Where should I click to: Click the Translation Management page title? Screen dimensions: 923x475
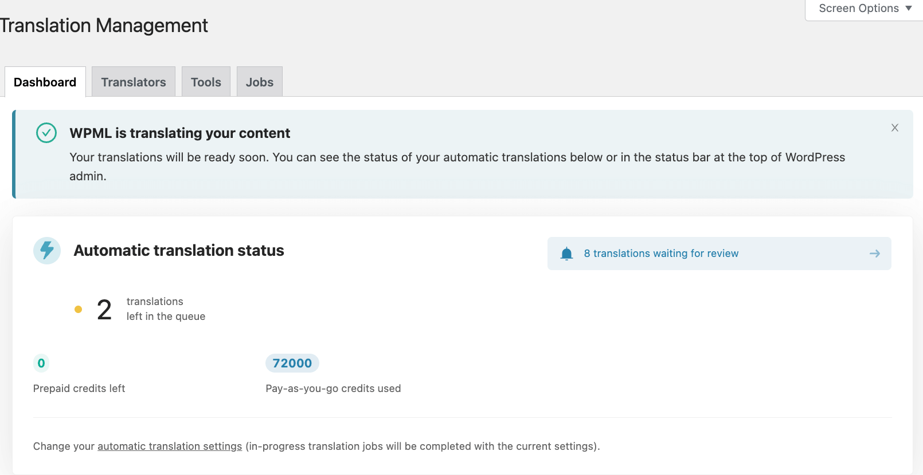[x=104, y=25]
